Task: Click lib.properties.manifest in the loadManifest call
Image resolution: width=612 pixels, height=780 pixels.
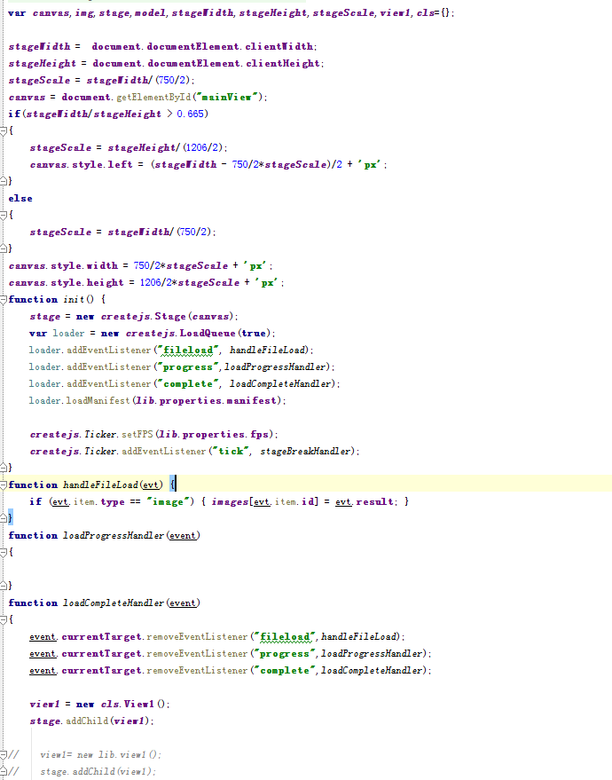Action: 221,400
